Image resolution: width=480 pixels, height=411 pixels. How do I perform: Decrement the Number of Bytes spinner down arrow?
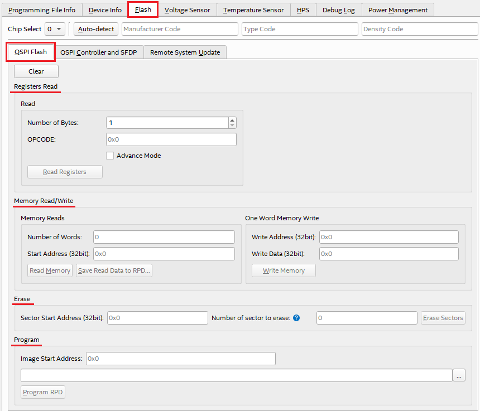tap(232, 125)
